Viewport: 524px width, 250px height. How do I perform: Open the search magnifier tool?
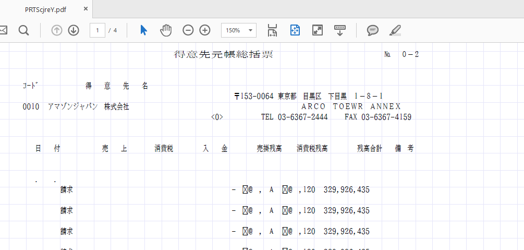point(23,30)
